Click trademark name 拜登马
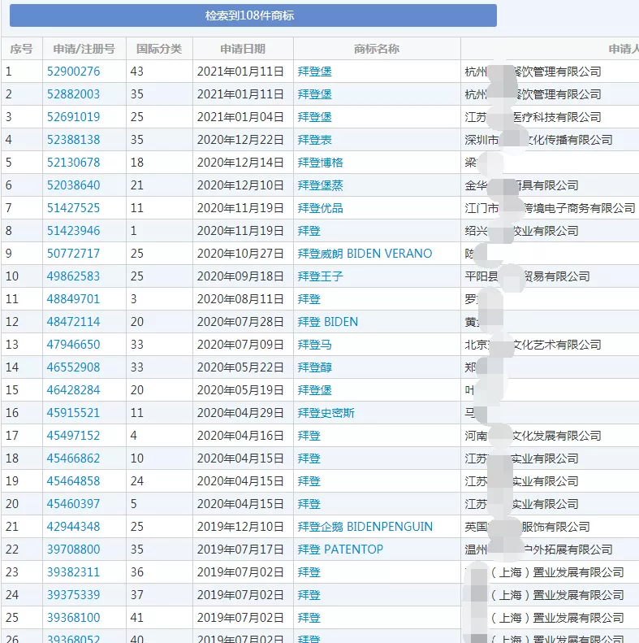The width and height of the screenshot is (639, 643). pyautogui.click(x=314, y=345)
